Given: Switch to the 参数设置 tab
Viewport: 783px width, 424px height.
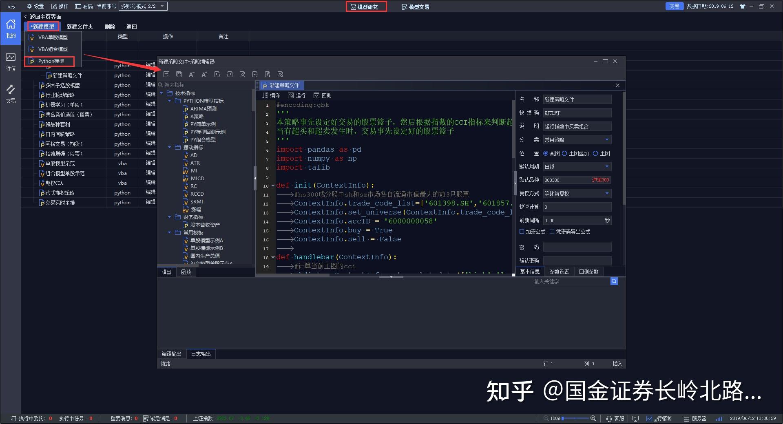Looking at the screenshot, I should 560,271.
